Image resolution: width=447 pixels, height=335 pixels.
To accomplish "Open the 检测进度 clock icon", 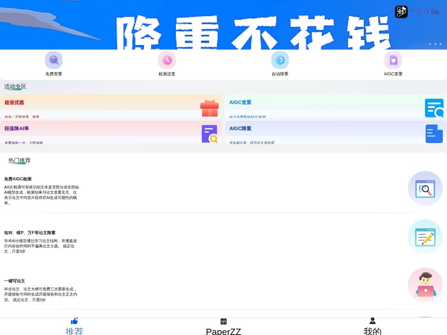I will click(167, 60).
